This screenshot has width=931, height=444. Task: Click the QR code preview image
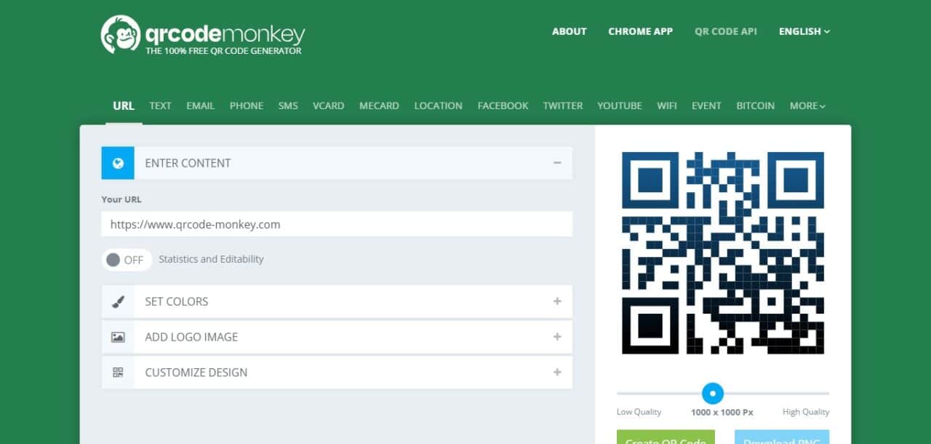coord(723,253)
